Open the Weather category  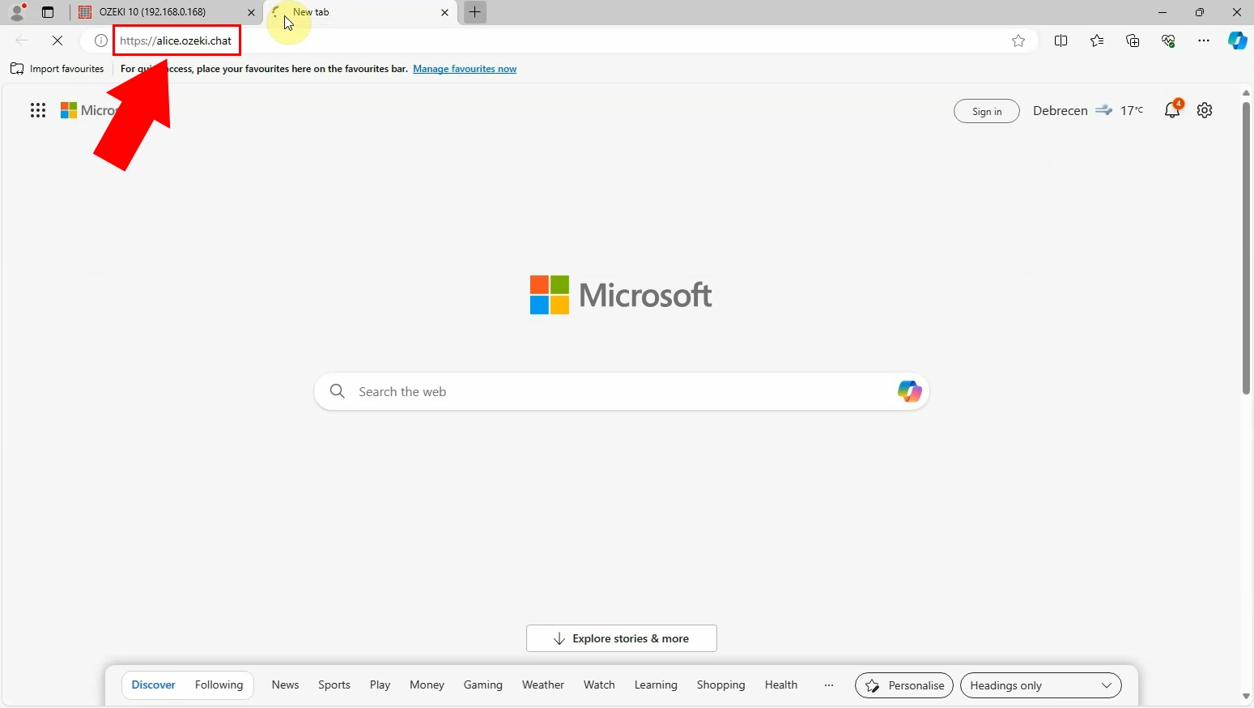543,685
